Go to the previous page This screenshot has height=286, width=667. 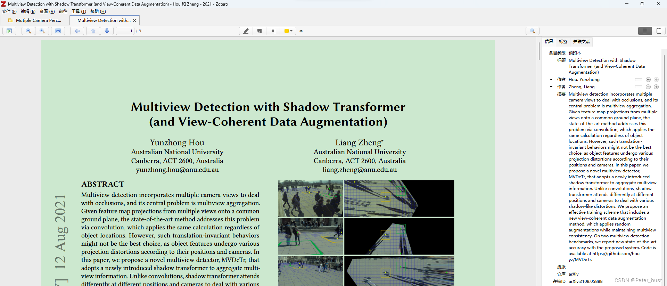point(93,31)
